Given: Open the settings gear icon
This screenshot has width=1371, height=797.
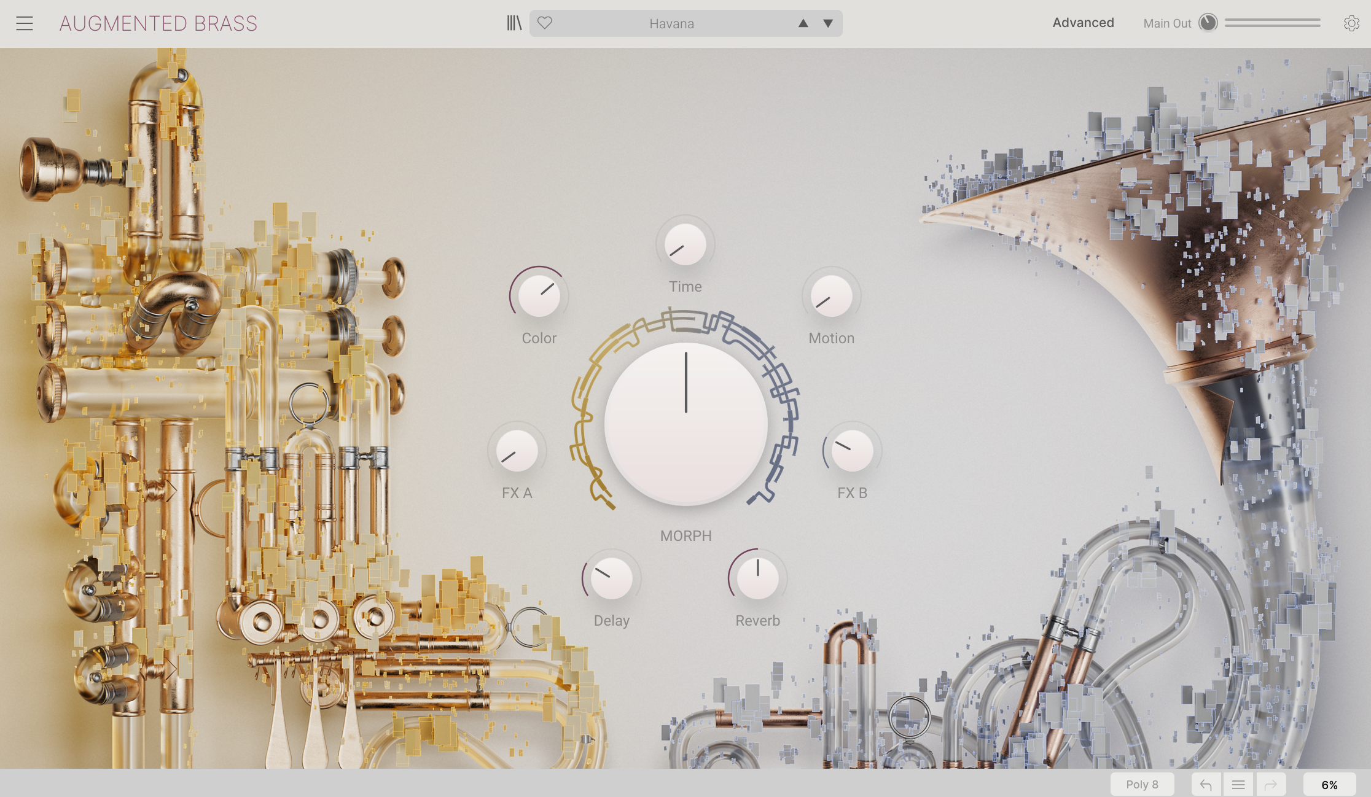Looking at the screenshot, I should 1351,23.
